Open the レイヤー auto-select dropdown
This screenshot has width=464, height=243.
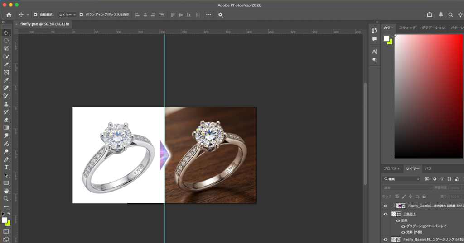pos(67,14)
